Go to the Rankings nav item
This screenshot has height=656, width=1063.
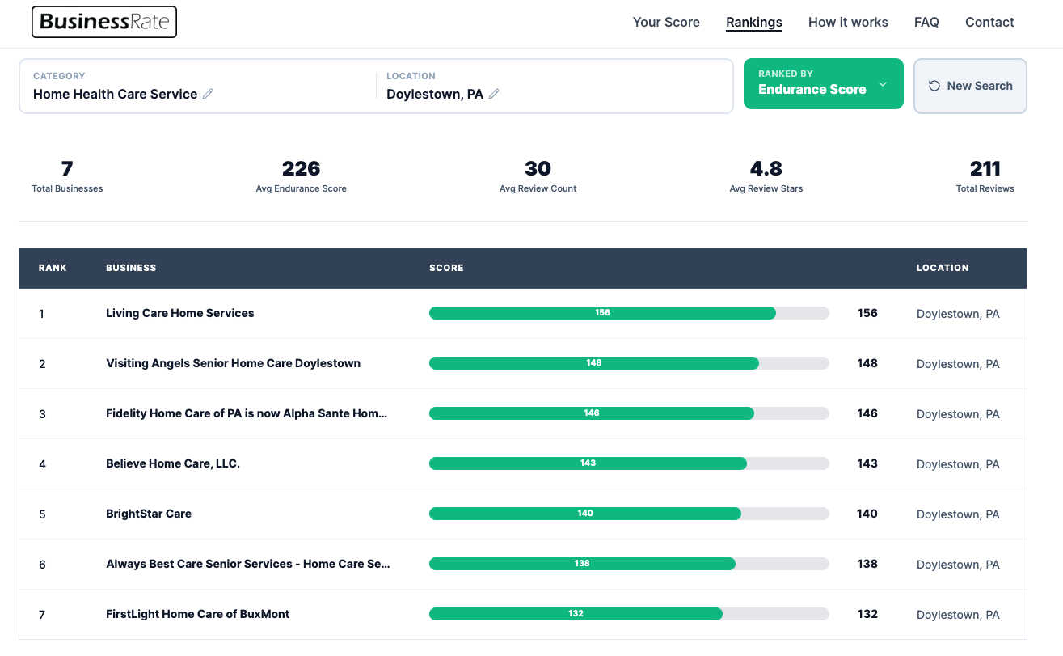(754, 23)
